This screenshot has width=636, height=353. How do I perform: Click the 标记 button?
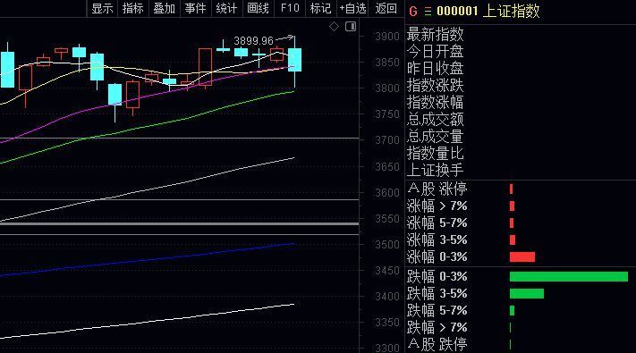[x=321, y=8]
